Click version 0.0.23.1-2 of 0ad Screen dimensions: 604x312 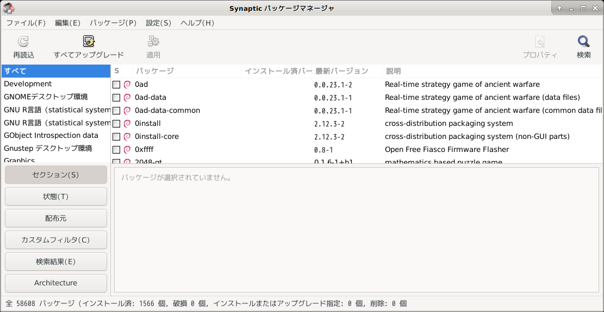point(333,85)
